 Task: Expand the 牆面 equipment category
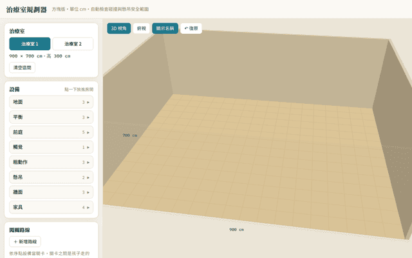tap(51, 192)
